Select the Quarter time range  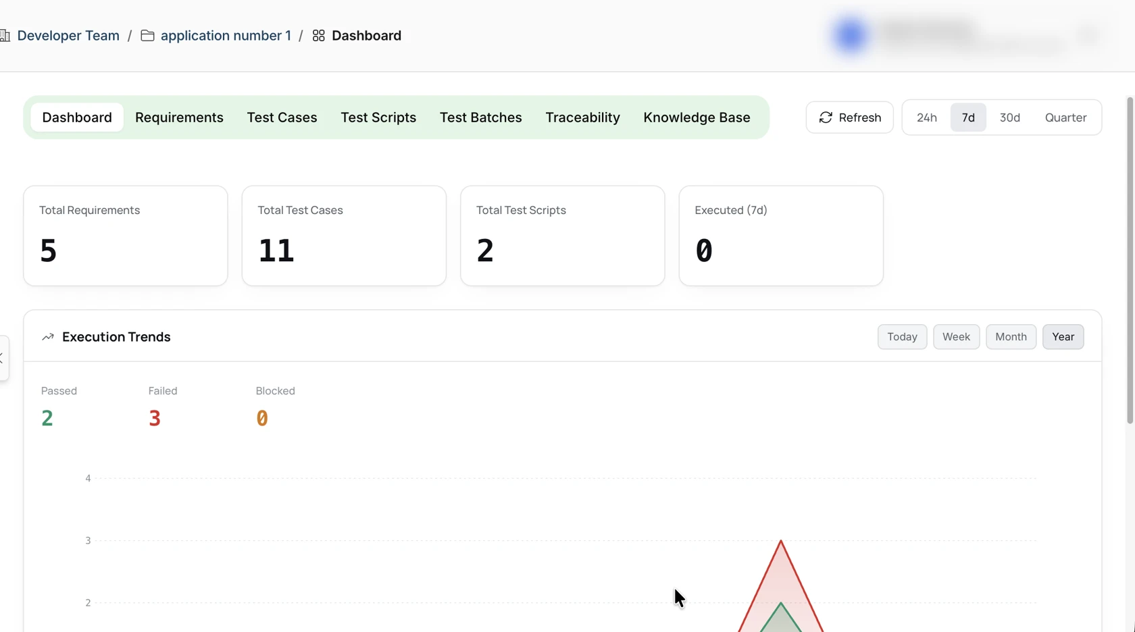[x=1065, y=117]
